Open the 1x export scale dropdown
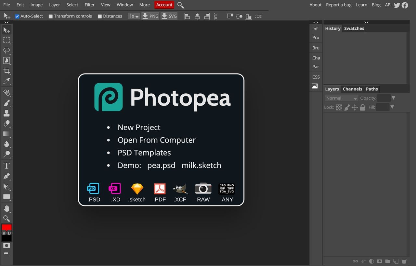The image size is (416, 266). (x=134, y=16)
